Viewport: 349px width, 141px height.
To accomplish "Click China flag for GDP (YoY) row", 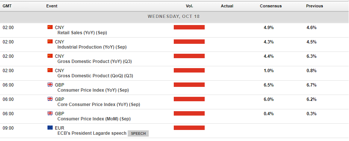I will tap(50, 56).
